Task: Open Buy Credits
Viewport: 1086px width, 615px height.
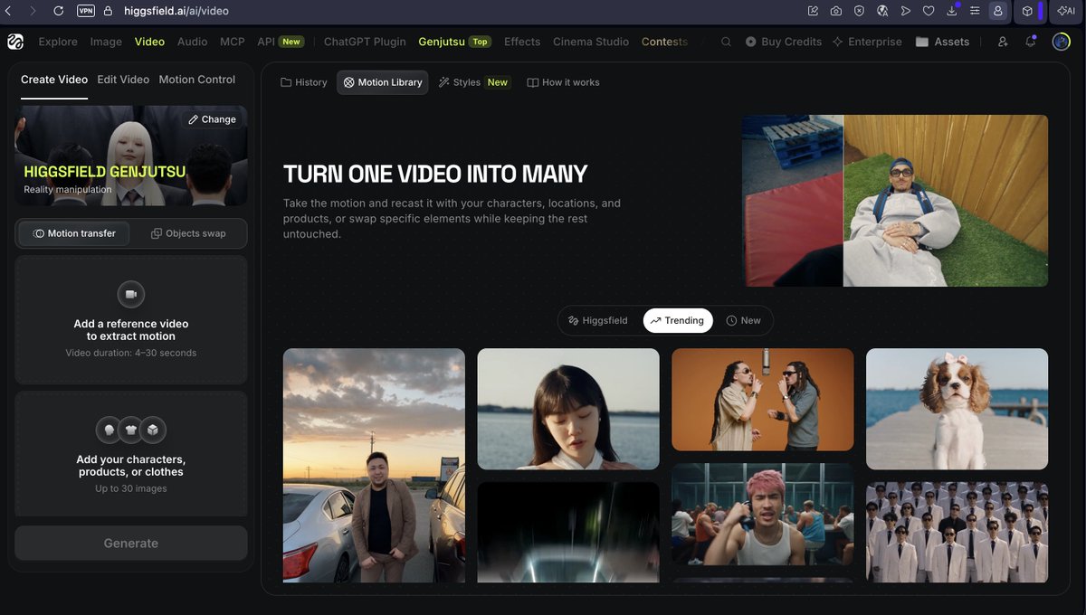Action: tap(784, 42)
